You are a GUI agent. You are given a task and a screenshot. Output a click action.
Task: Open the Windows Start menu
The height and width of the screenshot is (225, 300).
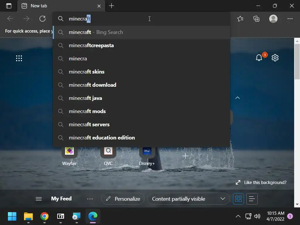(x=12, y=217)
